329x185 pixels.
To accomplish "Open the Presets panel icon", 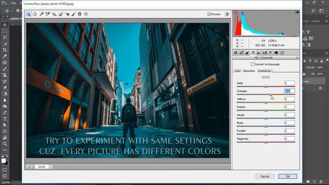I will click(x=282, y=52).
